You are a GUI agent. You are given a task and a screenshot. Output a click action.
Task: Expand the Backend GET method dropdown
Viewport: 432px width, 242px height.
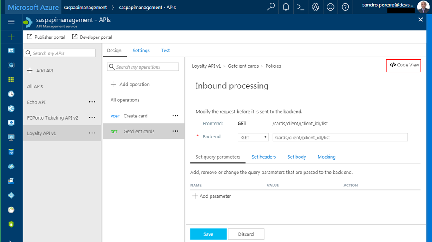253,138
